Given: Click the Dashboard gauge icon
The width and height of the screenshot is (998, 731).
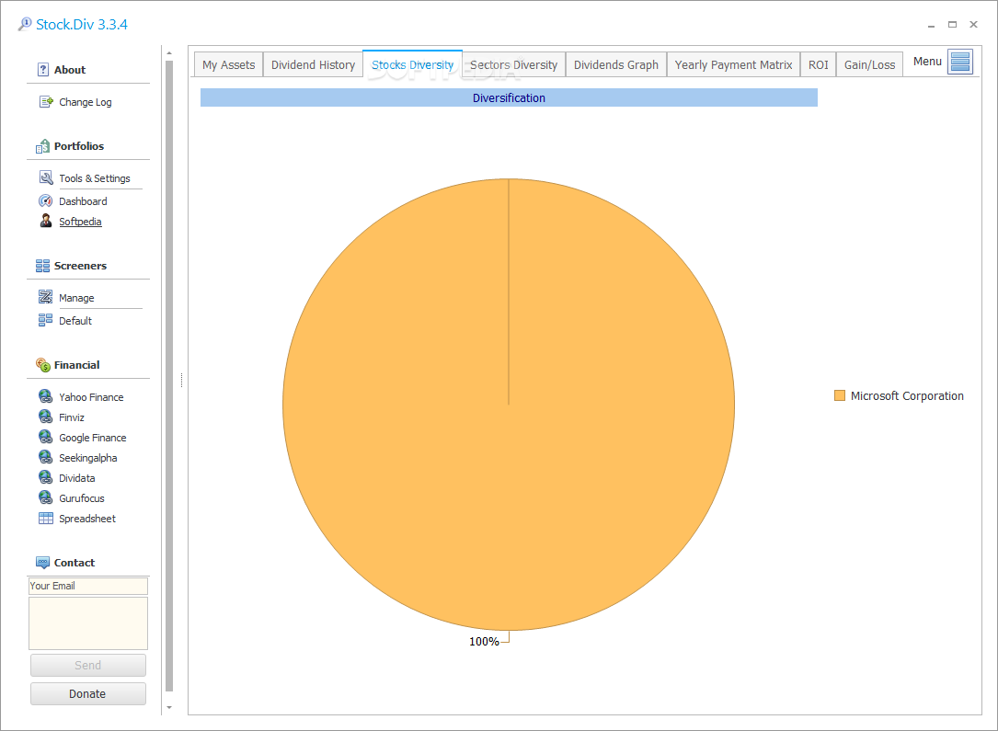Looking at the screenshot, I should click(x=46, y=201).
